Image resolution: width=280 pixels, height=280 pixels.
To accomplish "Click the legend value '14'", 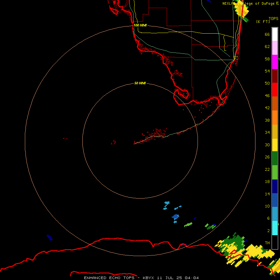I will pyautogui.click(x=267, y=194).
